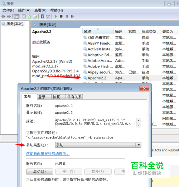
Task: Click gear icon of Adobe Acro service
Action: tap(85, 60)
